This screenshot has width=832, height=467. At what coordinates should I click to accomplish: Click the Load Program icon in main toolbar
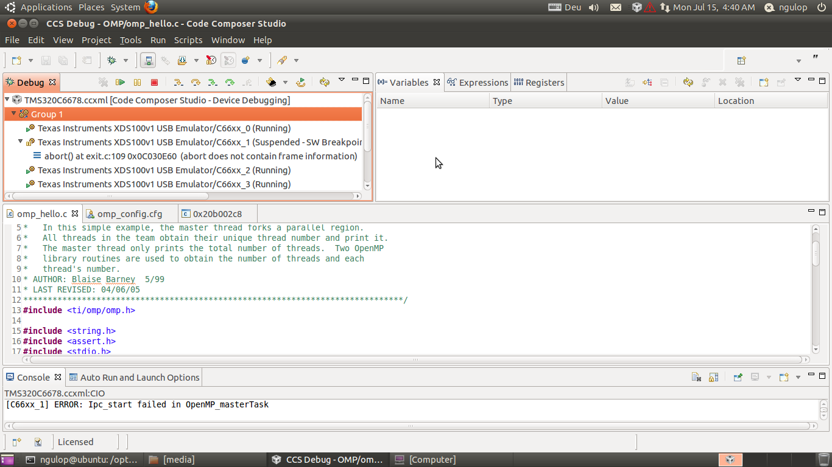(182, 60)
